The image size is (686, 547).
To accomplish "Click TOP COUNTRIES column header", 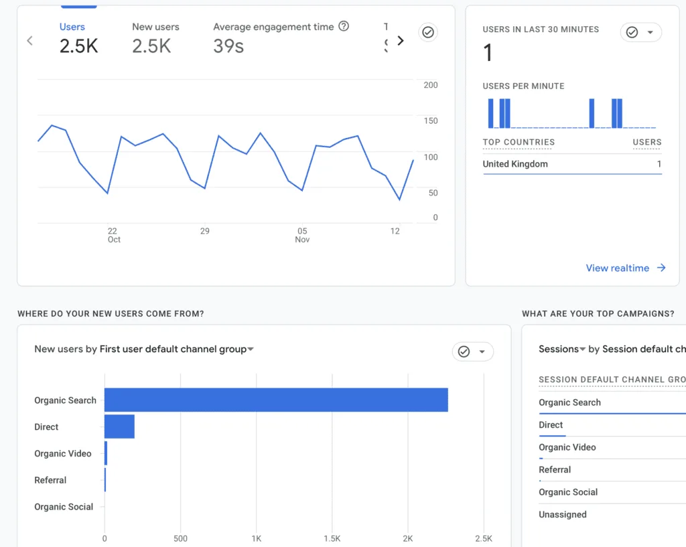I will click(x=519, y=142).
